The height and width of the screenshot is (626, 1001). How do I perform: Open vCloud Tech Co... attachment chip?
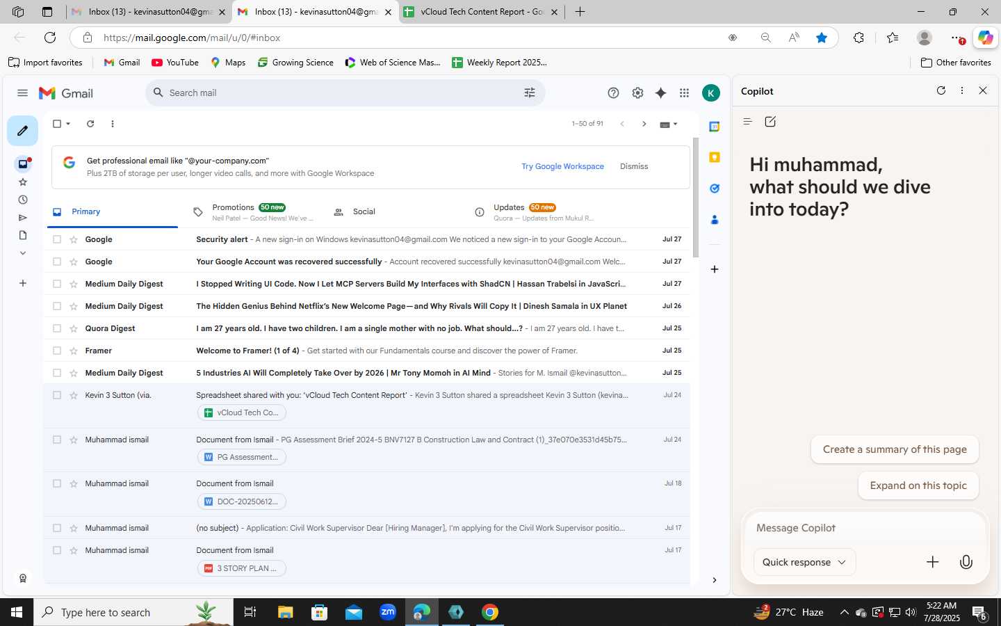[242, 412]
